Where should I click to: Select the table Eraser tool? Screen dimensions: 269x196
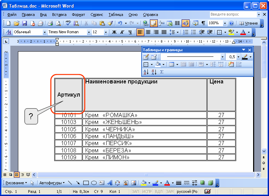(x=154, y=57)
